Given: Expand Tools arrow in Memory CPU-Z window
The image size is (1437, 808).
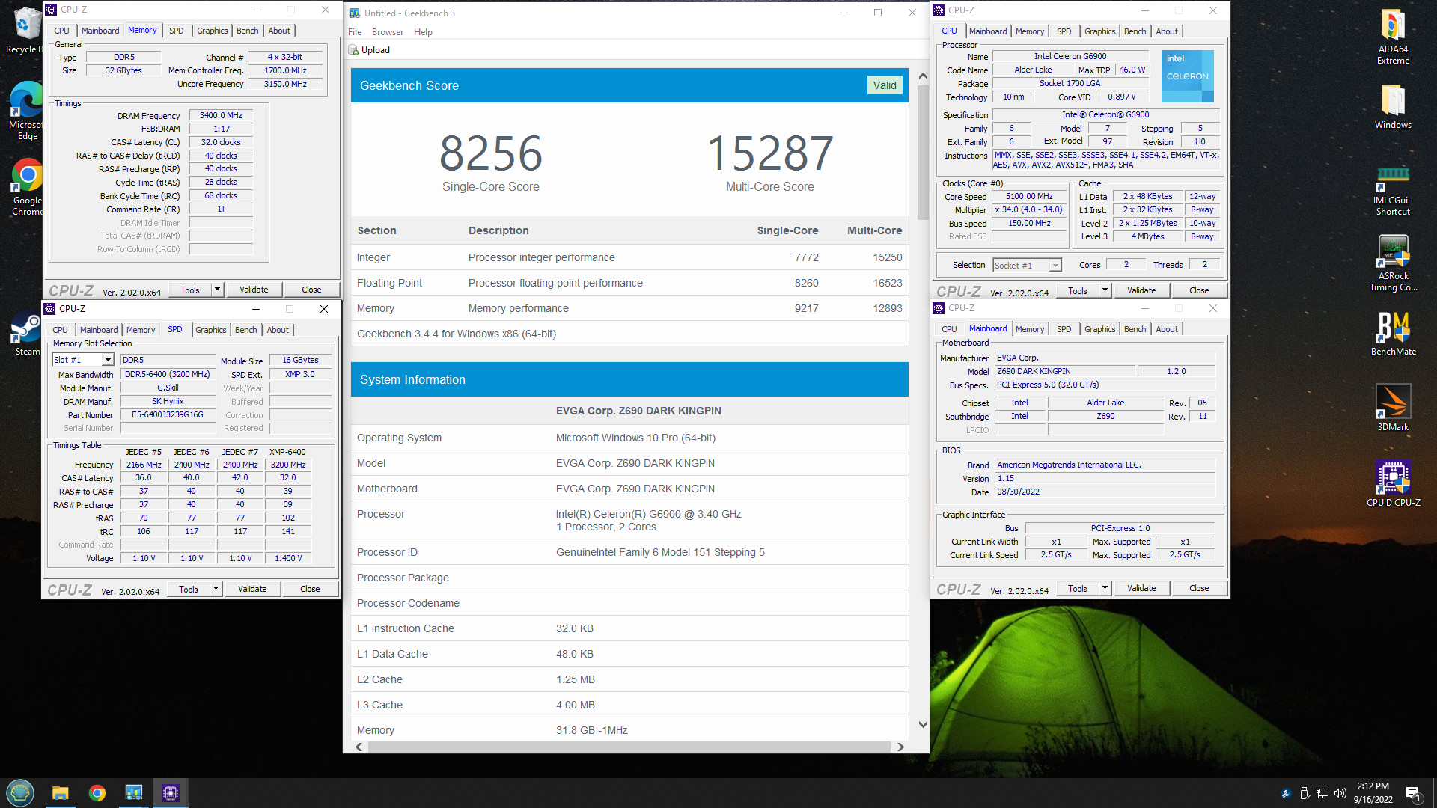Looking at the screenshot, I should tap(217, 290).
